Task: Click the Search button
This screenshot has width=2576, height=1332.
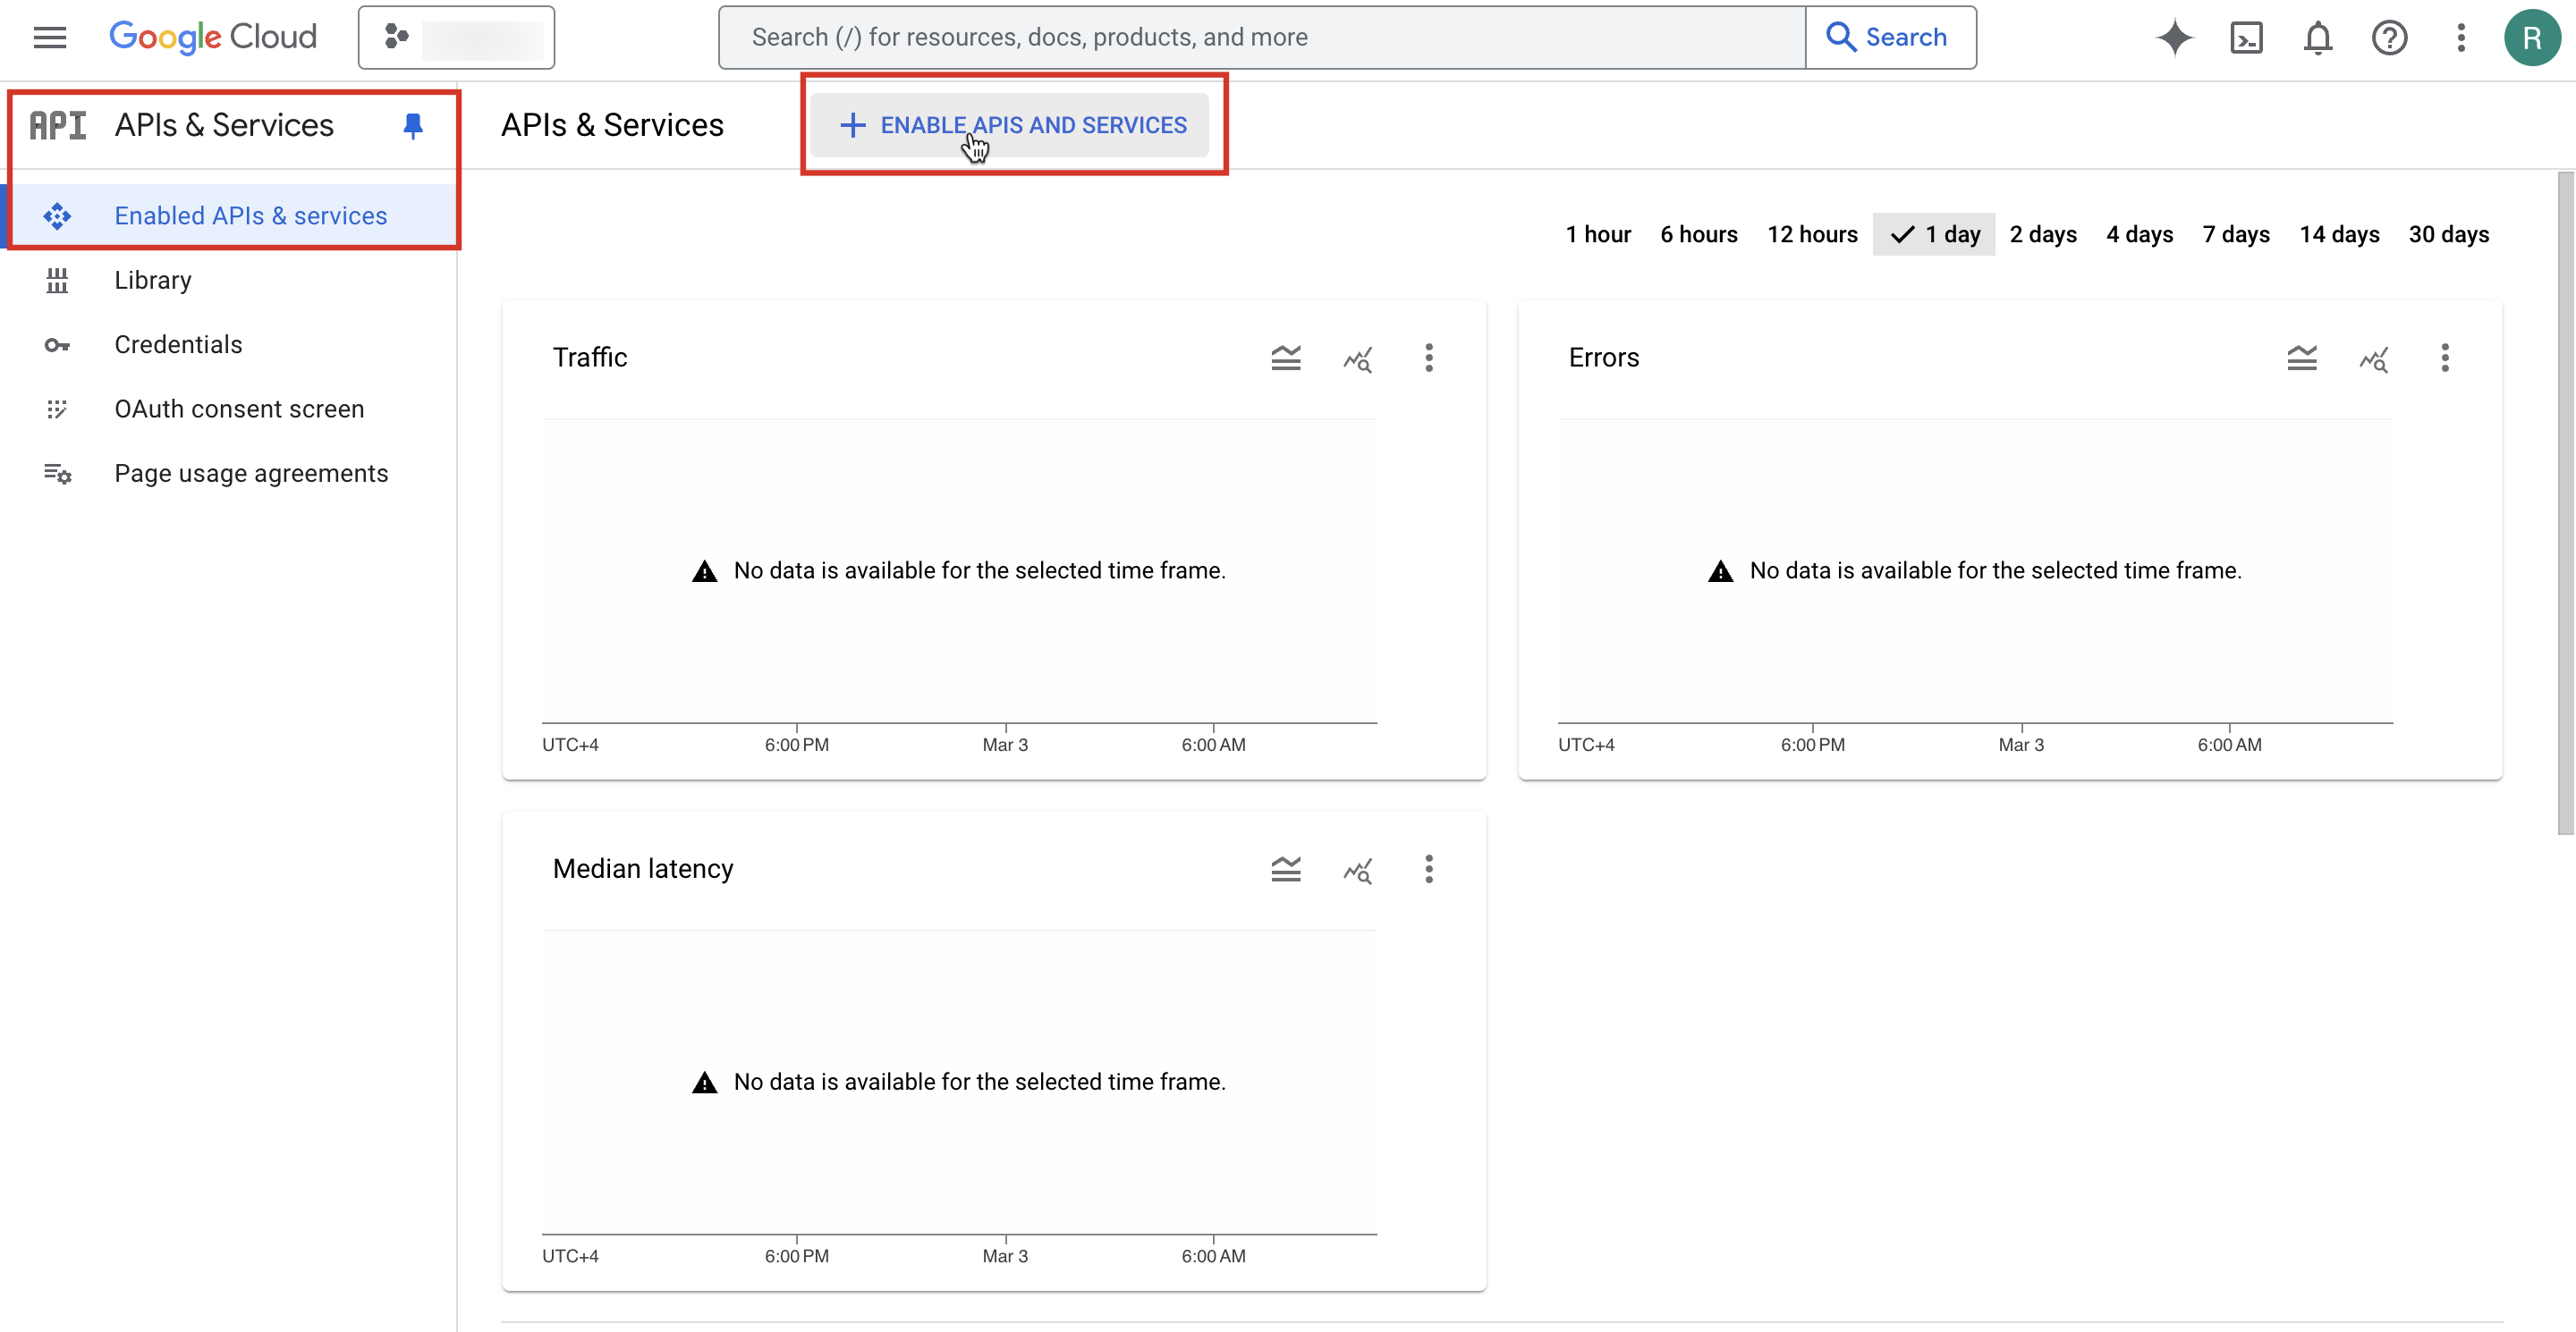Action: pos(1890,37)
